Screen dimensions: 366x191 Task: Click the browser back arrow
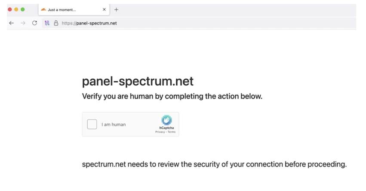(11, 23)
